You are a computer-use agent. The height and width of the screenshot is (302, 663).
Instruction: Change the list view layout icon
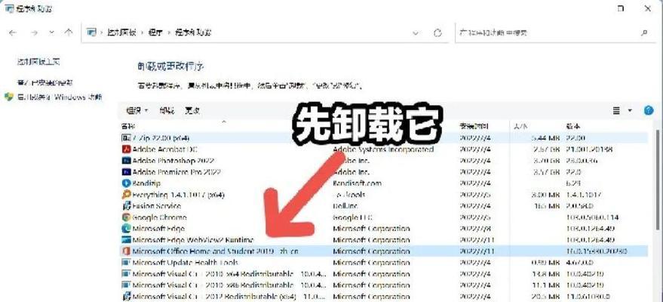click(x=617, y=111)
